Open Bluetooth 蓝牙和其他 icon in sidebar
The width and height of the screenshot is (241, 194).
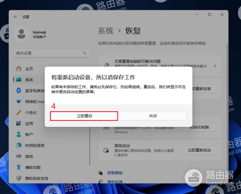tap(18, 90)
